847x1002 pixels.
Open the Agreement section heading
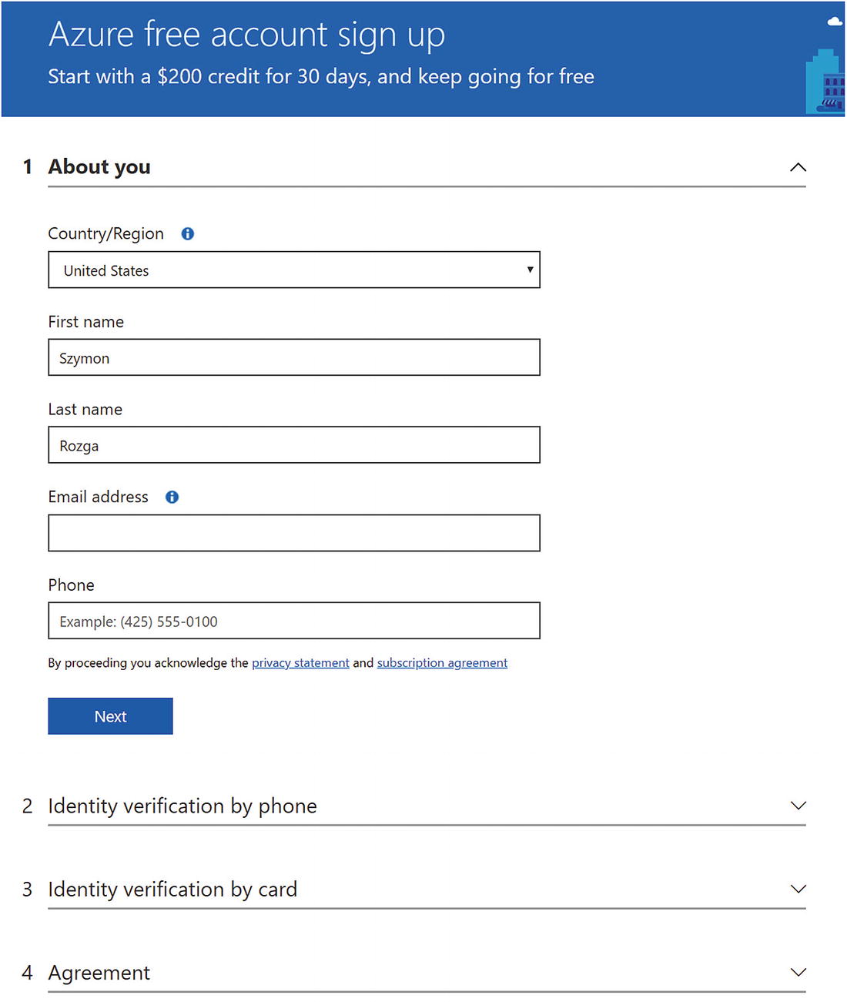click(x=99, y=973)
